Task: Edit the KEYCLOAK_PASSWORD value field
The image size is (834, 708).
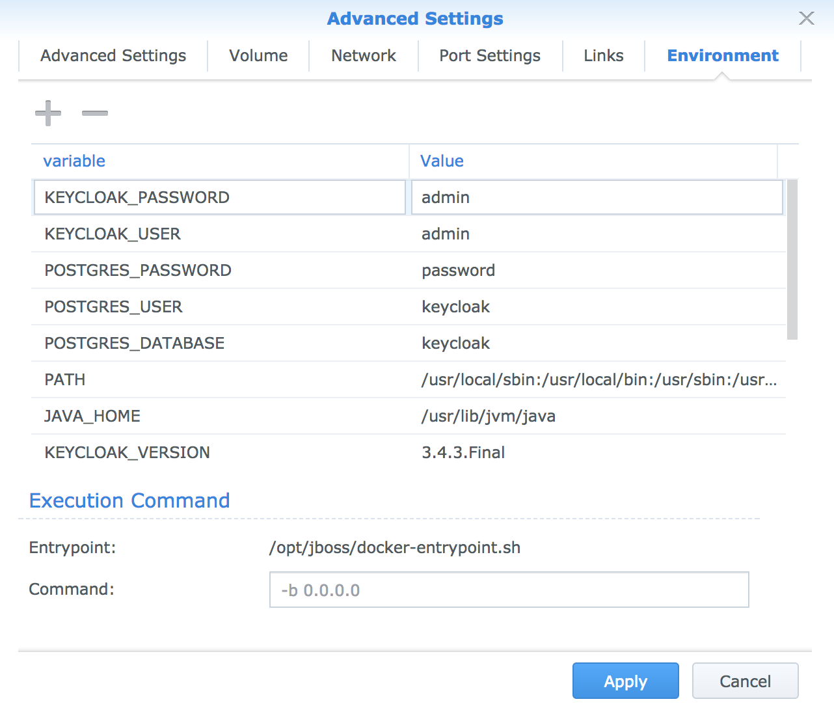Action: pos(597,197)
